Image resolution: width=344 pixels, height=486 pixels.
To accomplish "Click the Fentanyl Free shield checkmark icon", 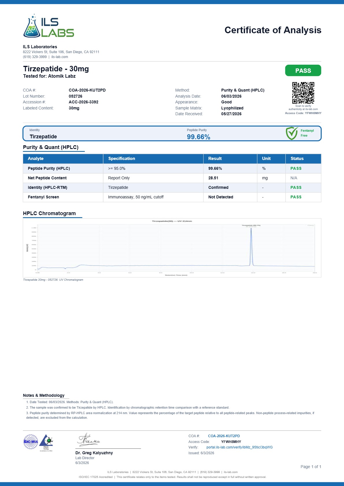I will point(292,133).
